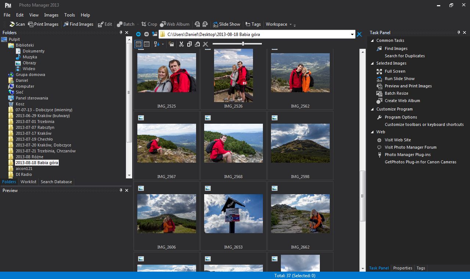This screenshot has height=279, width=470.
Task: Switch to the Worklist tab
Action: point(28,182)
